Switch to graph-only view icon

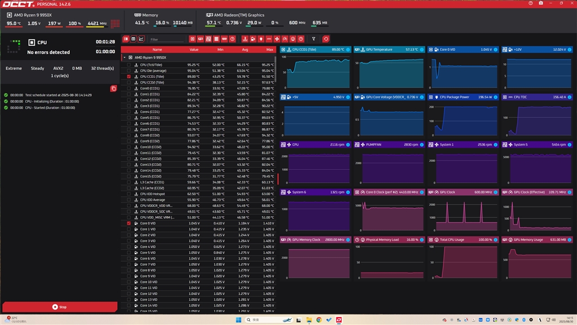point(141,39)
